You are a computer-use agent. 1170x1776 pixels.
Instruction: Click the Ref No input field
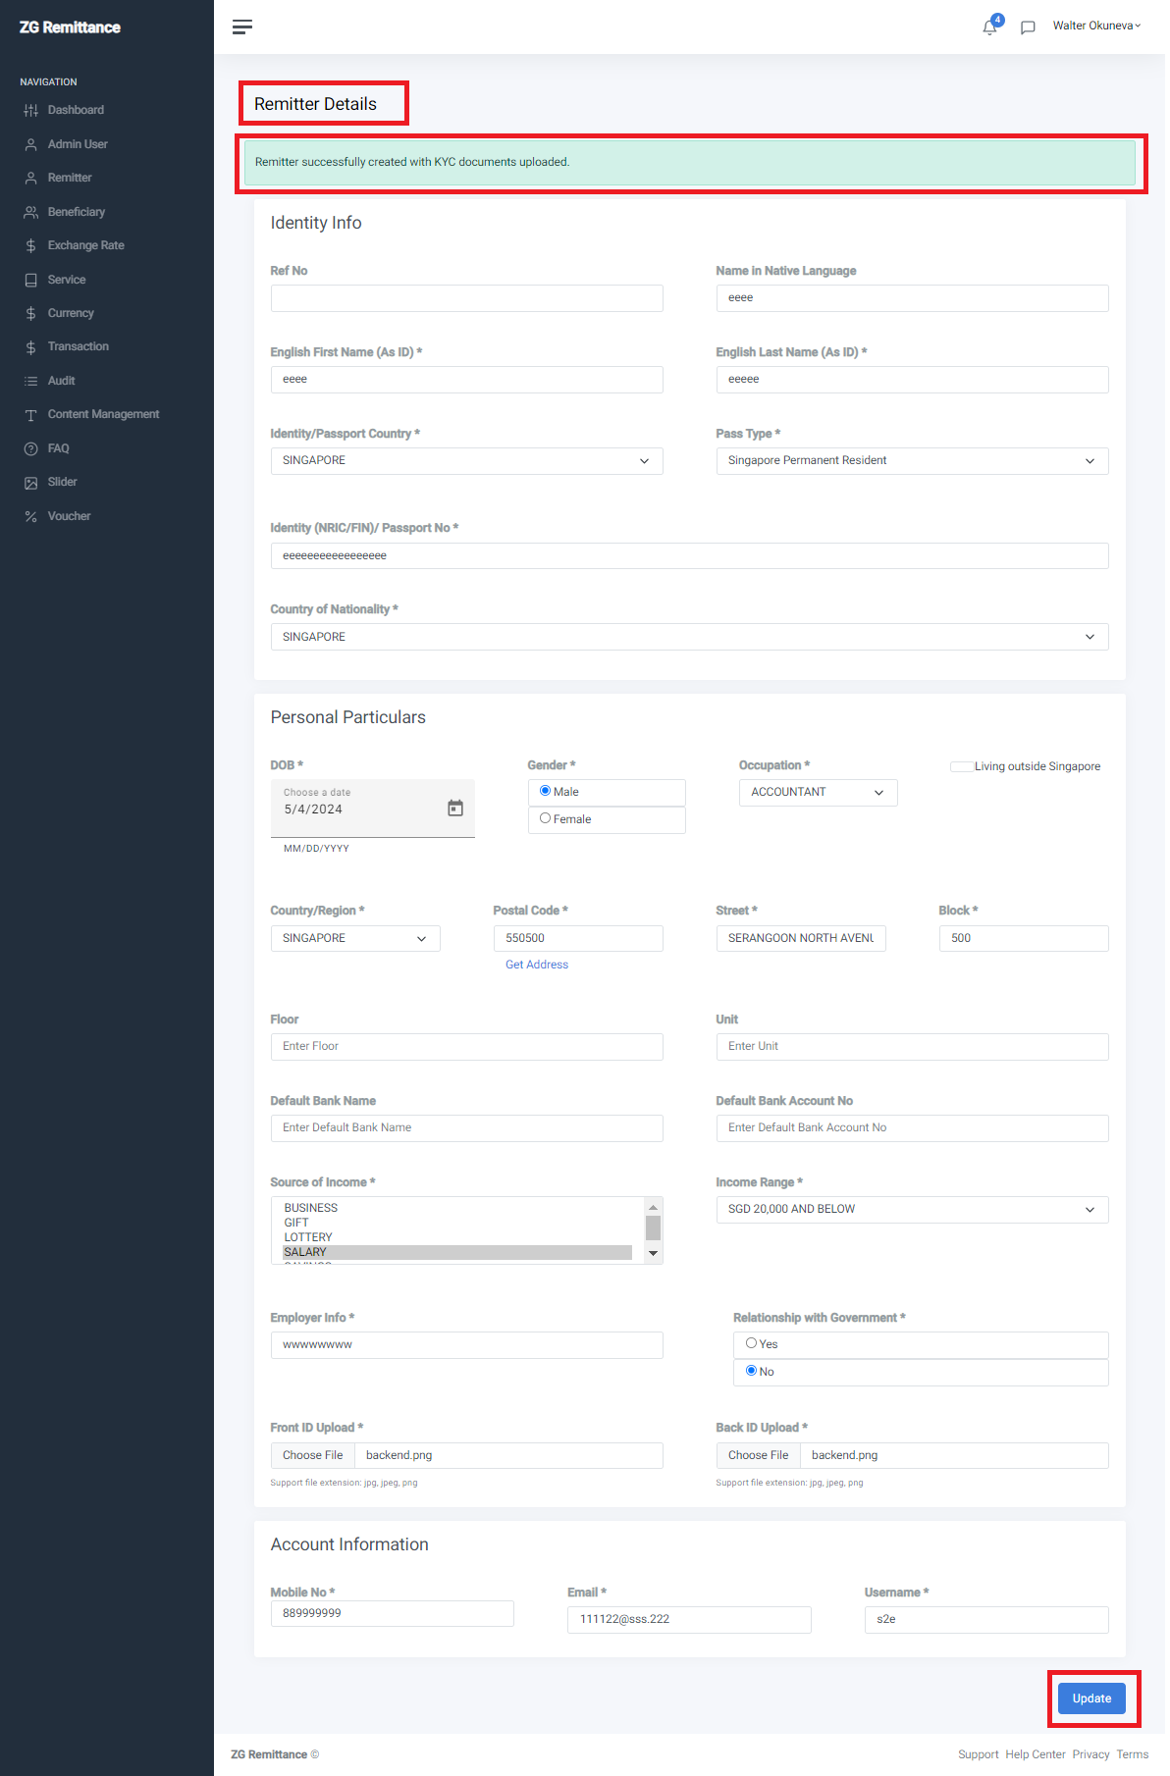click(466, 298)
